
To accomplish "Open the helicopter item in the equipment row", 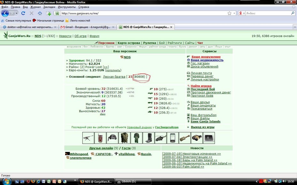I will (x=161, y=138).
